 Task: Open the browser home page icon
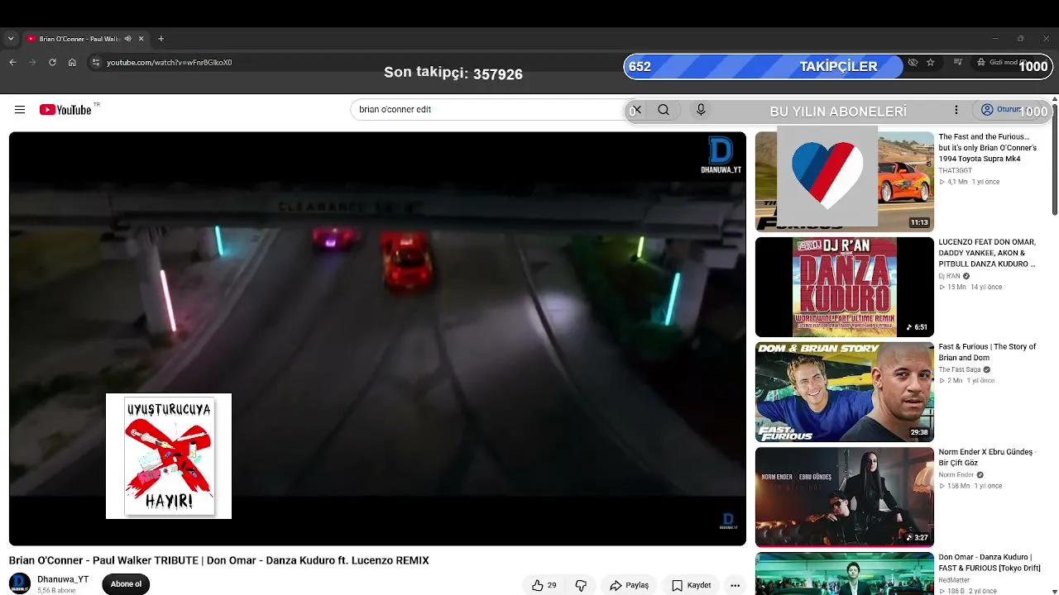[x=72, y=62]
